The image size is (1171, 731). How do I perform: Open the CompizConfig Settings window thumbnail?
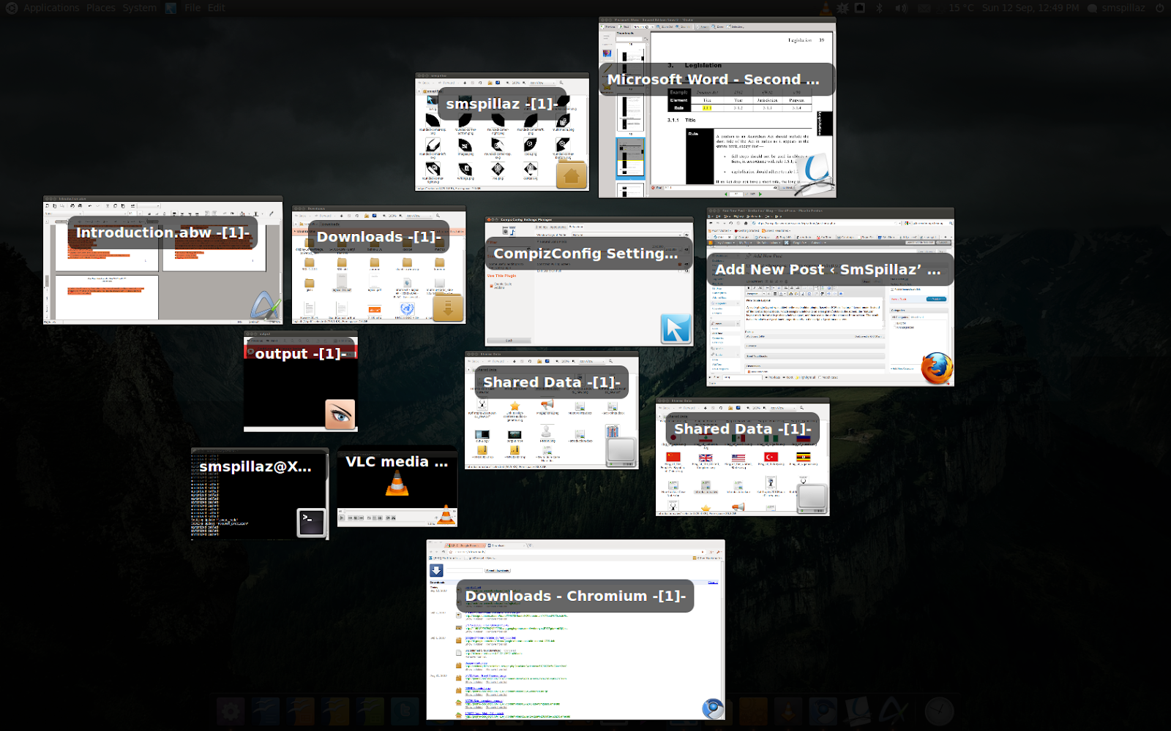point(589,281)
